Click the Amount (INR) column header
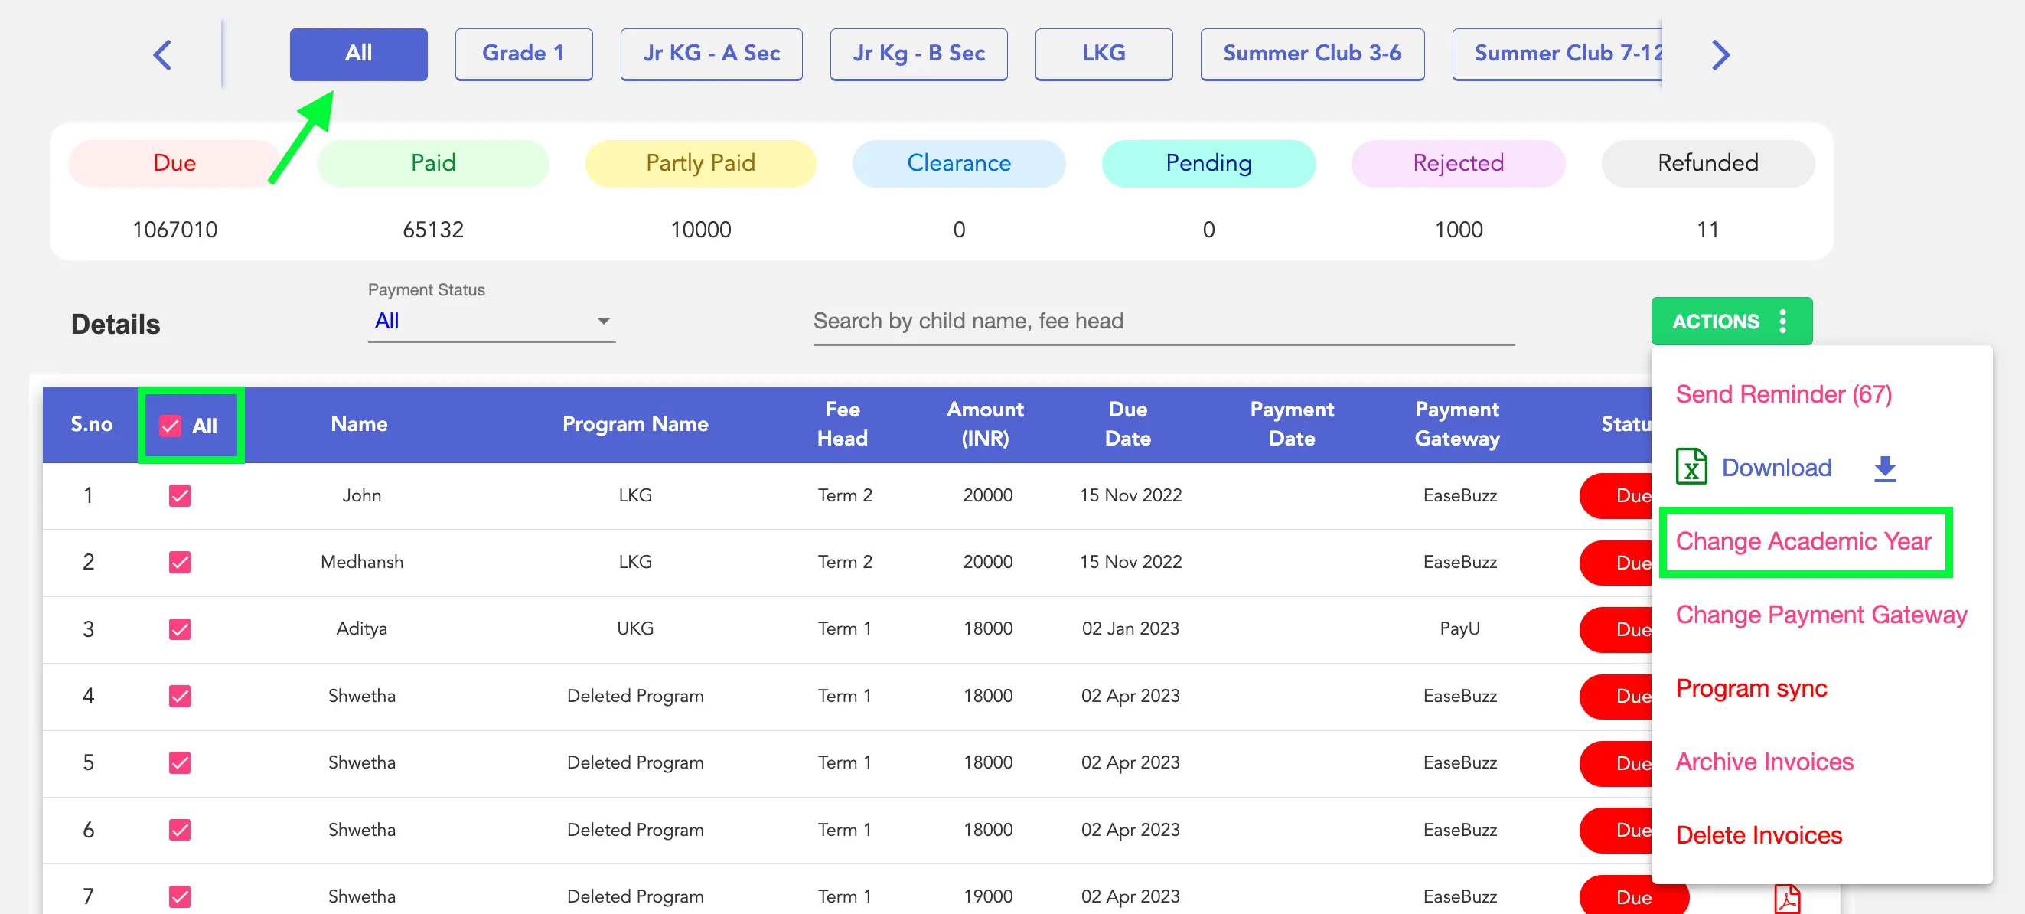Image resolution: width=2025 pixels, height=914 pixels. [985, 424]
